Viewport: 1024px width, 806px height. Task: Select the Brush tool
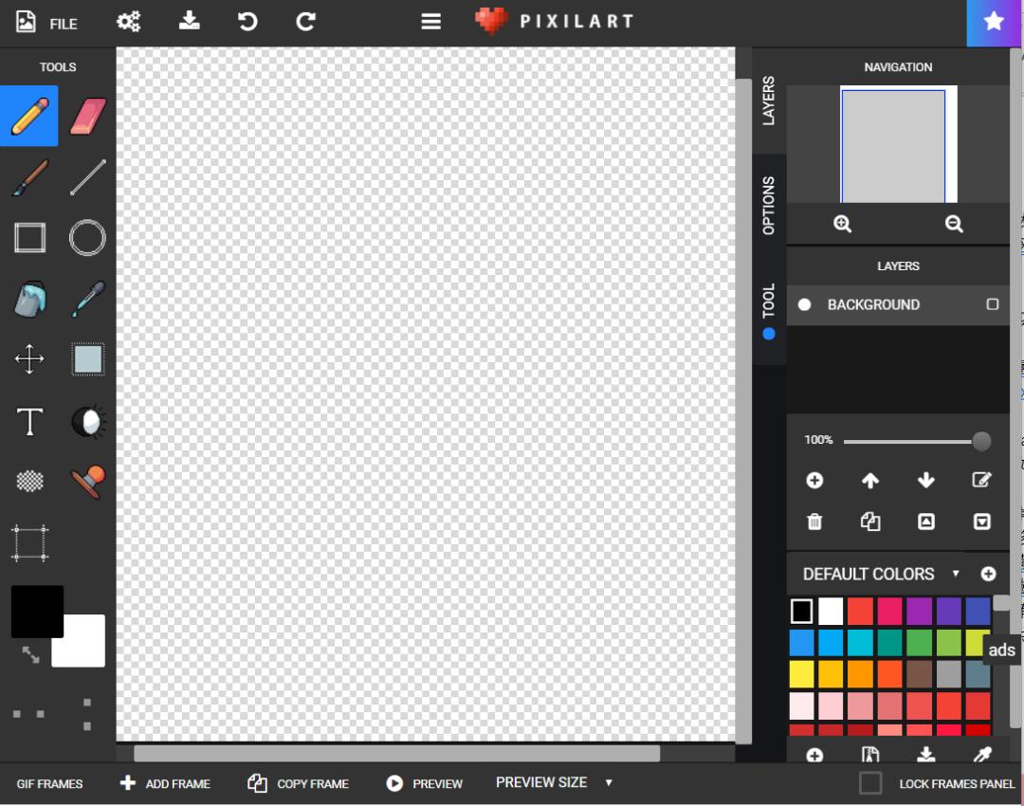click(29, 177)
